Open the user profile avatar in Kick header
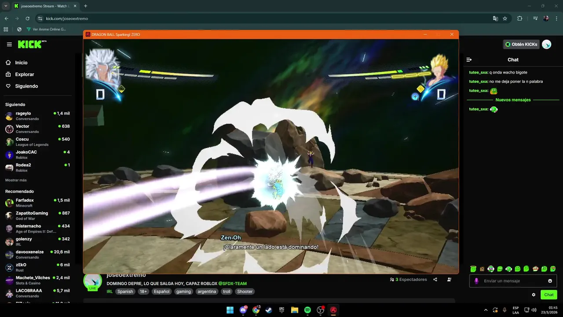 click(x=546, y=44)
